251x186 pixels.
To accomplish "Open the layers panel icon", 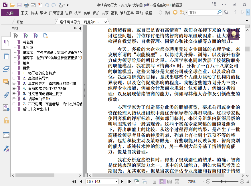I will pos(6,69).
